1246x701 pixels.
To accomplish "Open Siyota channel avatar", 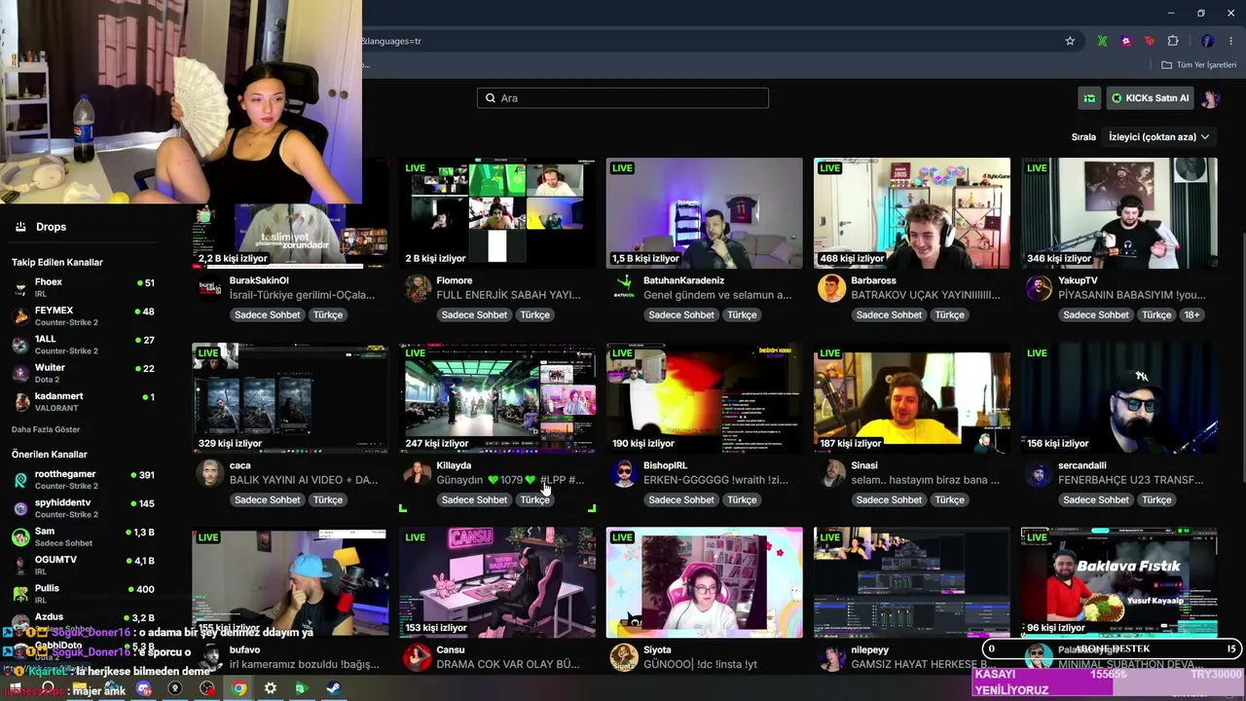I will pyautogui.click(x=624, y=657).
